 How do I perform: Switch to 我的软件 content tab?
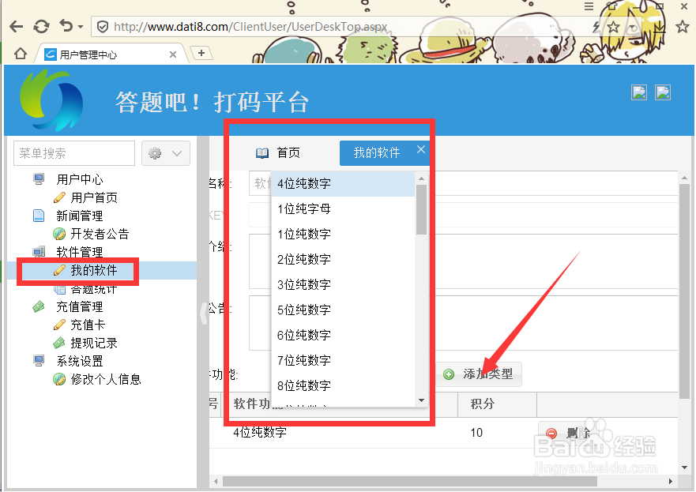point(377,153)
